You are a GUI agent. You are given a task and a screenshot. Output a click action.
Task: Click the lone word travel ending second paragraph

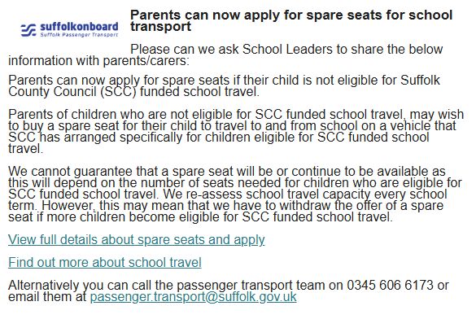[25, 149]
